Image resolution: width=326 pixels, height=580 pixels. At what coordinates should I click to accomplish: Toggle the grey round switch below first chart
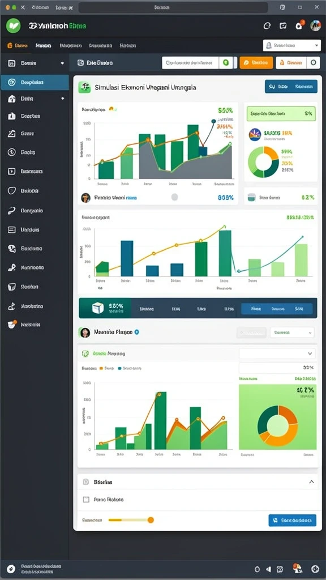174,198
